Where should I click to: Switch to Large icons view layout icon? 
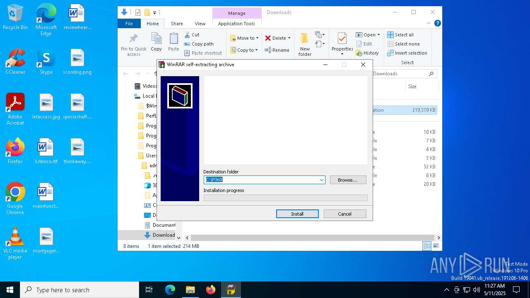(436, 246)
